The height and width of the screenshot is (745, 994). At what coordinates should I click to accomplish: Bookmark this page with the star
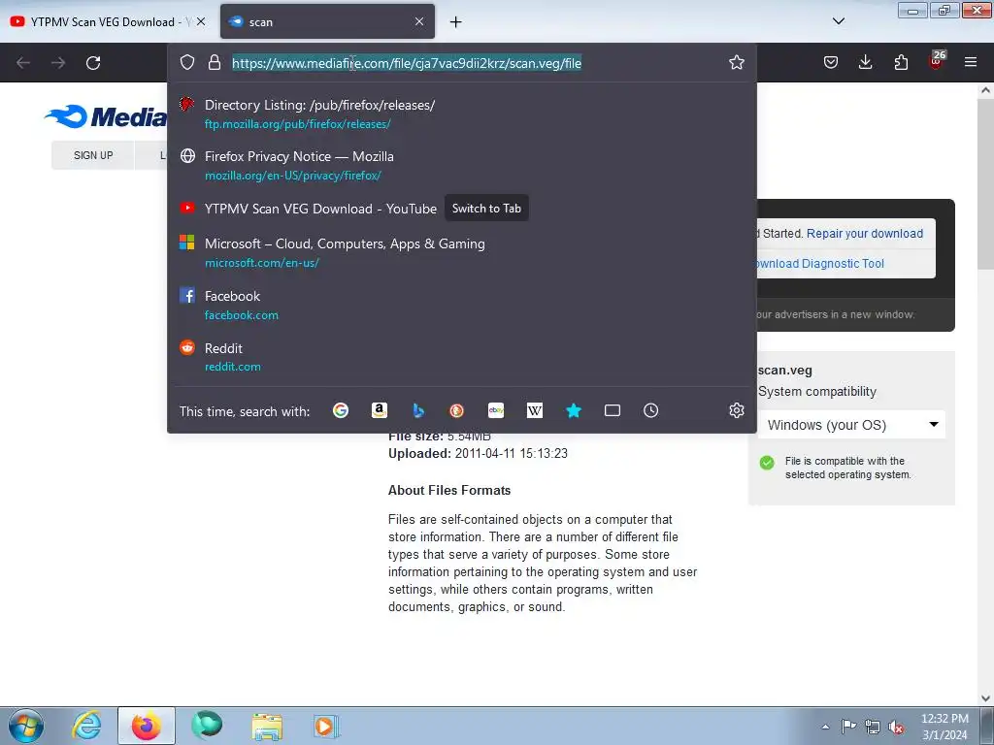coord(736,62)
